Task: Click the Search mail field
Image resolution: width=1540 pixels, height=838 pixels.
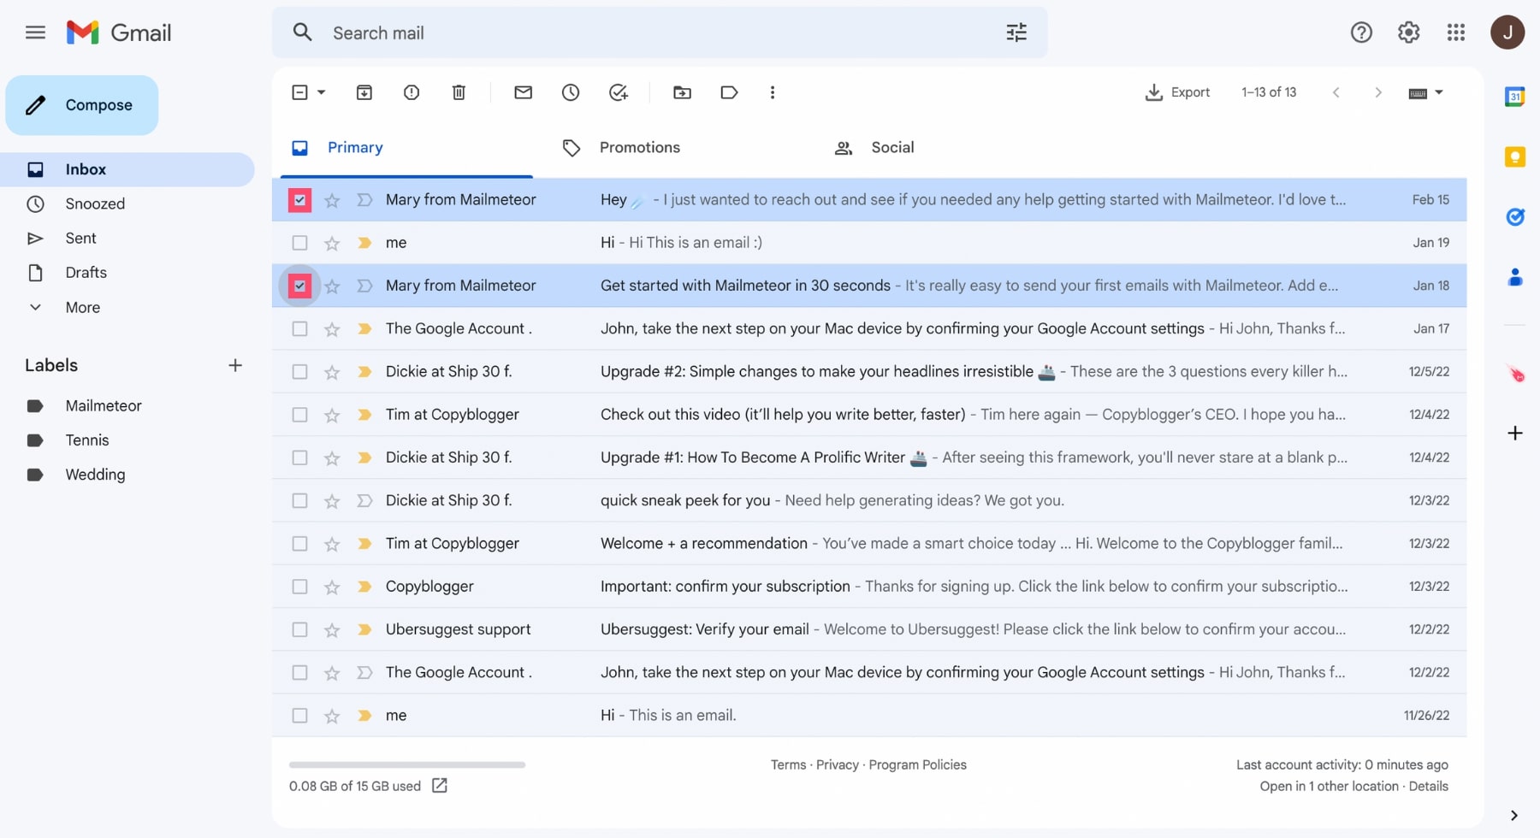Action: point(660,32)
